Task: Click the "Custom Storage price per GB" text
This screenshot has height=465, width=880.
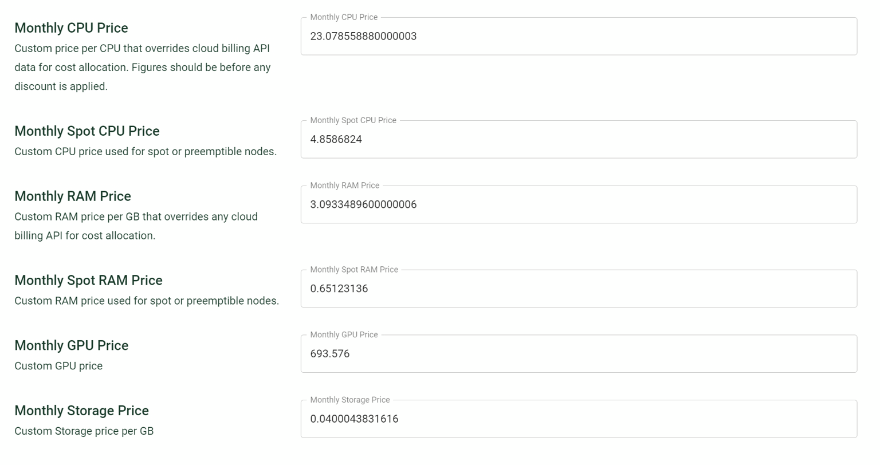Action: point(84,431)
